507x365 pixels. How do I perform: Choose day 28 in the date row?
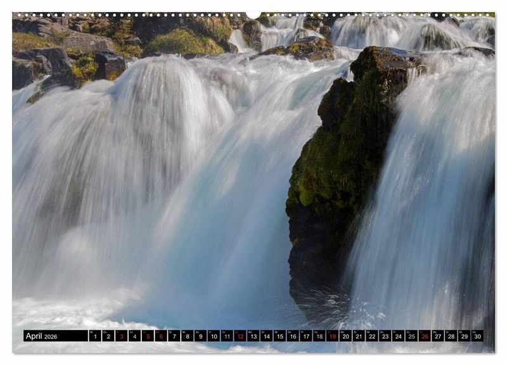[451, 336]
